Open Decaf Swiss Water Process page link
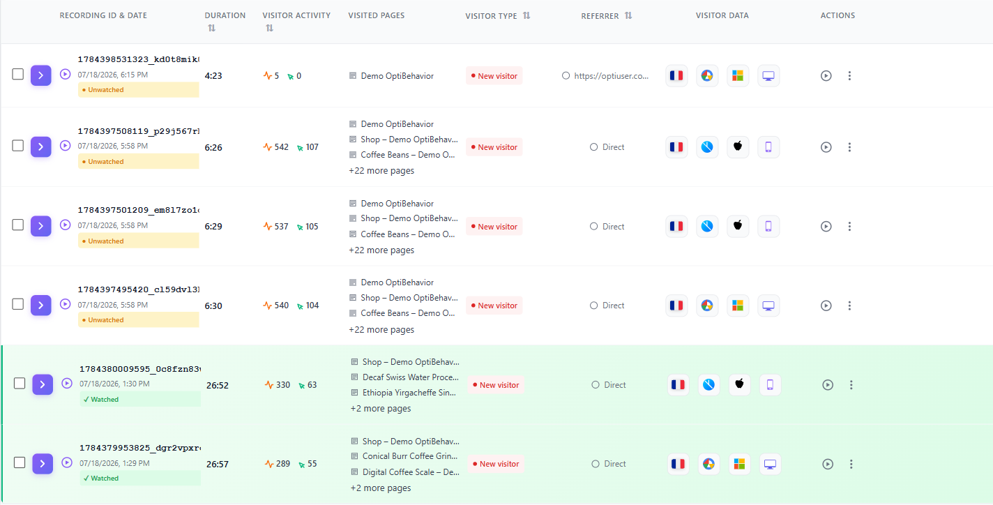993x505 pixels. click(410, 377)
